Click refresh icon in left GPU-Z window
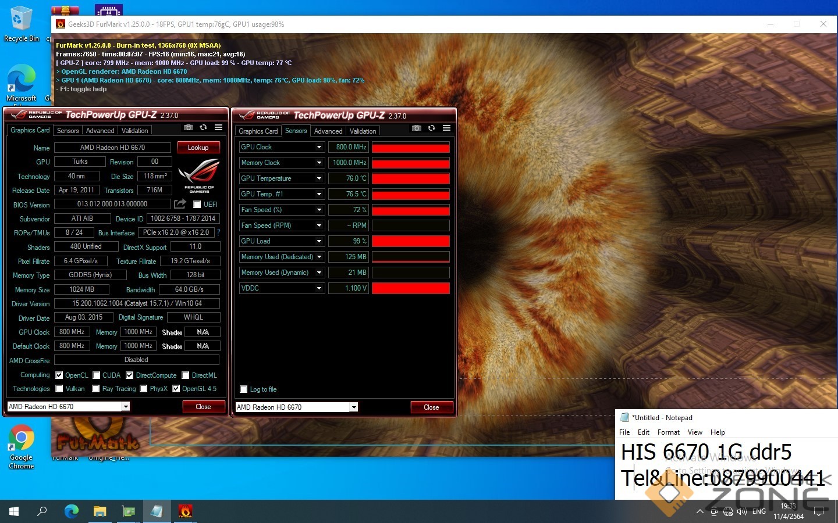 click(x=203, y=127)
